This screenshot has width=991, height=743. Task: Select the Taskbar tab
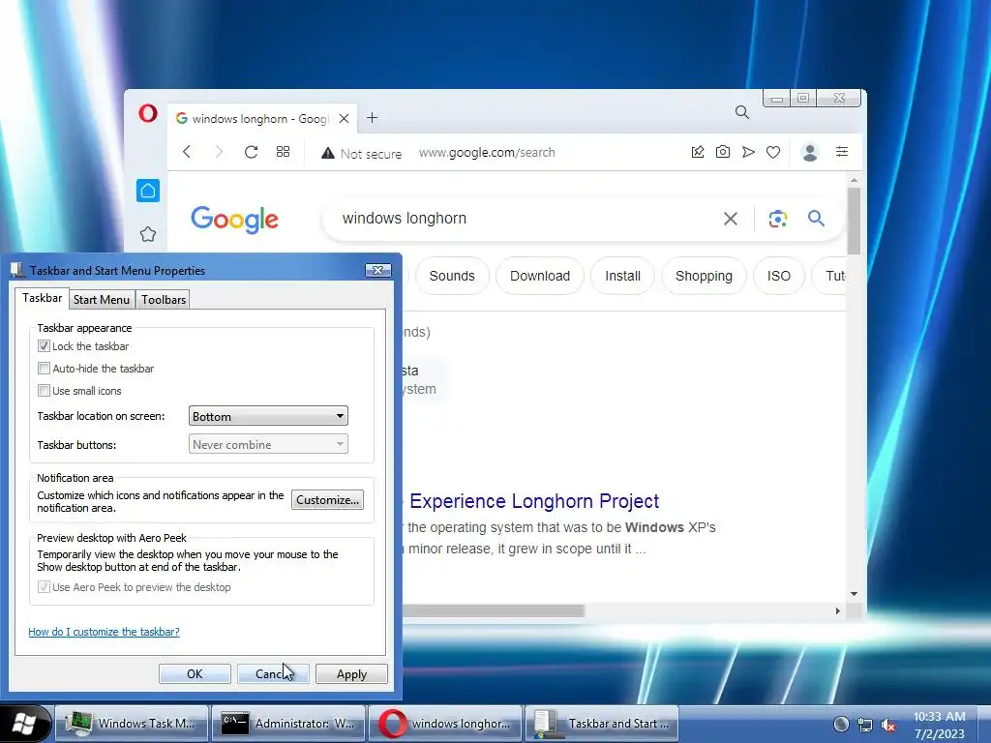coord(43,298)
